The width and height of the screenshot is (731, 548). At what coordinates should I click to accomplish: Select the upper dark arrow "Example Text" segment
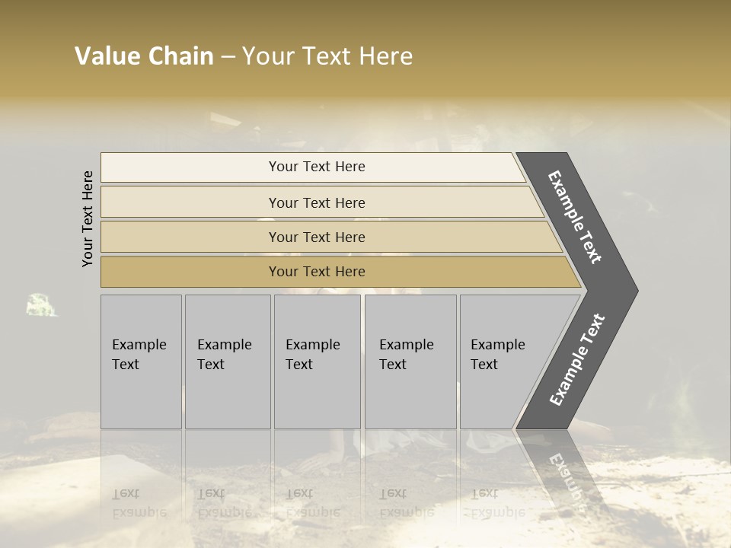[x=576, y=217]
